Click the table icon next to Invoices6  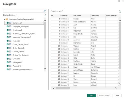(10, 41)
